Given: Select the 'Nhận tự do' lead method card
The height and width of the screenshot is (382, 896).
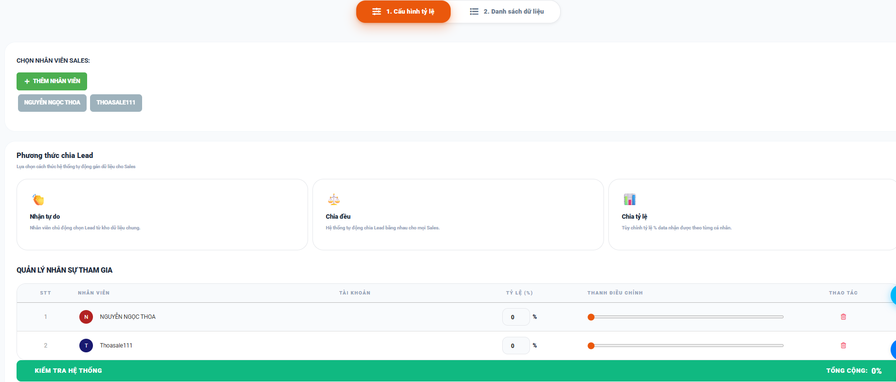Looking at the screenshot, I should pos(162,214).
